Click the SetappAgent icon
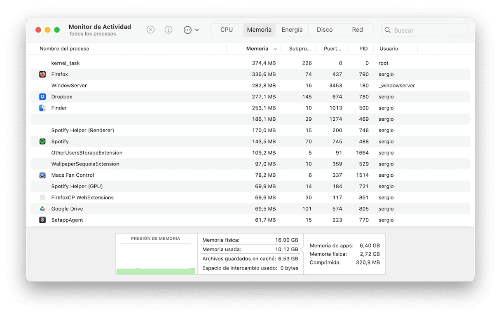Viewport: 501px width, 316px height. pyautogui.click(x=42, y=220)
